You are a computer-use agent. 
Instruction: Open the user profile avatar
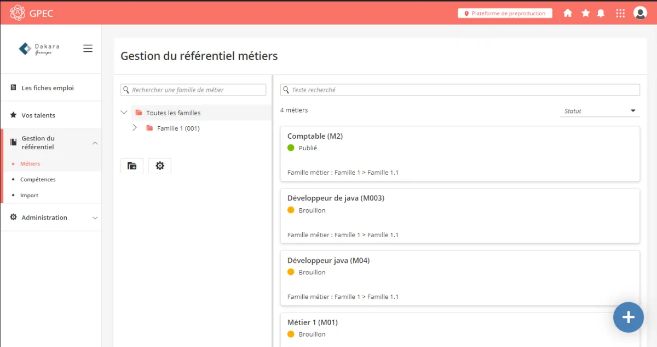[x=640, y=13]
